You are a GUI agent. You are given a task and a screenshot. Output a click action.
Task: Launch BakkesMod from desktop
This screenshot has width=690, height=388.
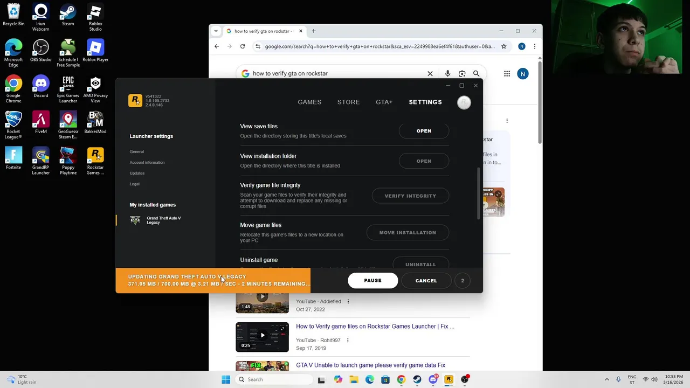[x=95, y=122]
